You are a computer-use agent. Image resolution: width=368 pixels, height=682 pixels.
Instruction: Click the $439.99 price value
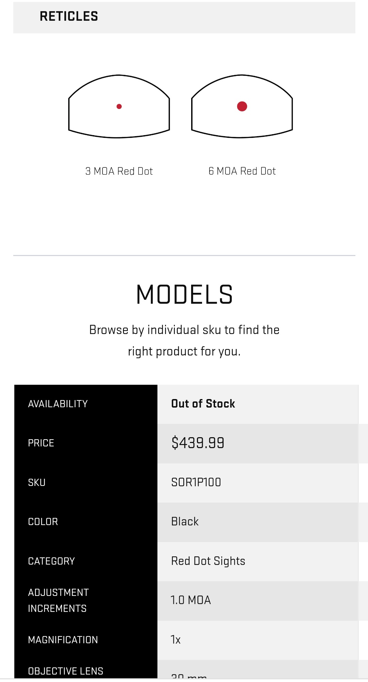(198, 443)
